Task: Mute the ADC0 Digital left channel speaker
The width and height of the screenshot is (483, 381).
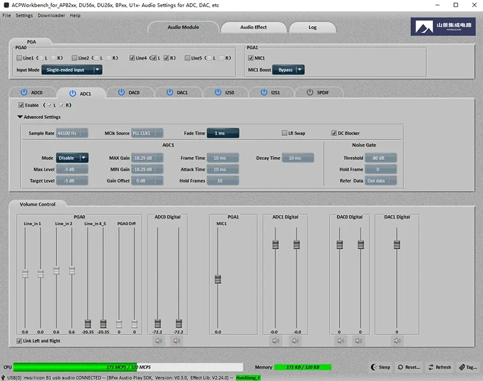Action: [158, 341]
